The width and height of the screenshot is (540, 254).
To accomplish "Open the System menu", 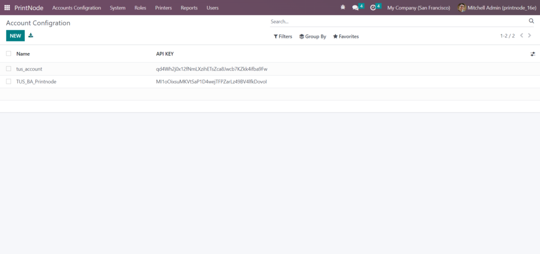I will click(x=118, y=7).
